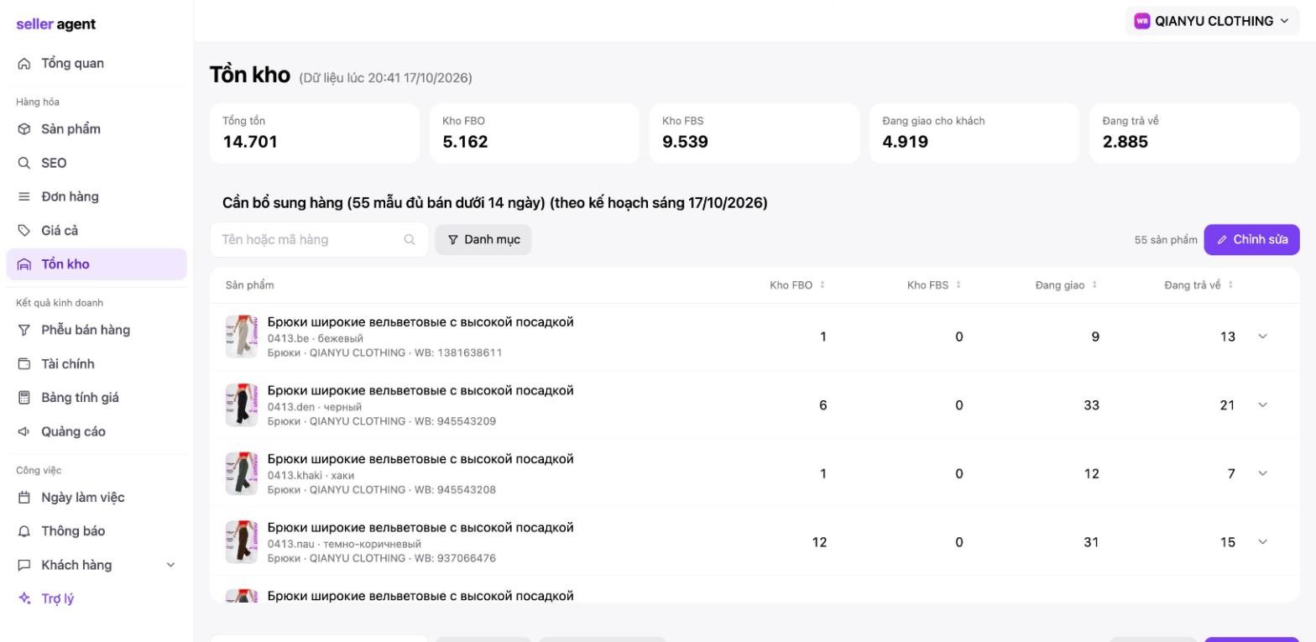Click the Tổng quan home icon
This screenshot has width=1316, height=642.
(x=23, y=64)
